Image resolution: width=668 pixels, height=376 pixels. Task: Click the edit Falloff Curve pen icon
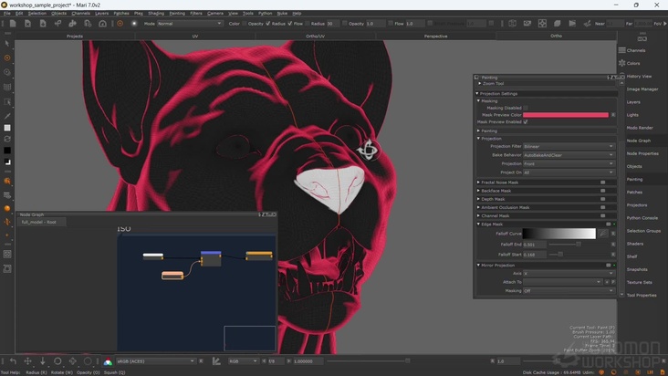(603, 234)
